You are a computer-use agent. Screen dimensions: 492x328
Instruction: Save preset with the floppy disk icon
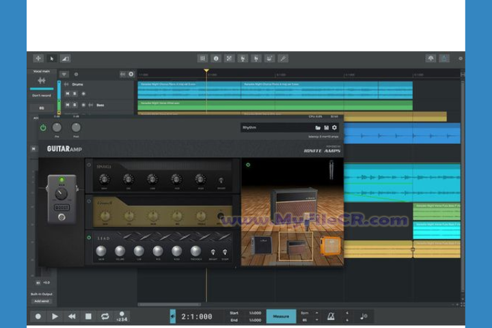[327, 128]
